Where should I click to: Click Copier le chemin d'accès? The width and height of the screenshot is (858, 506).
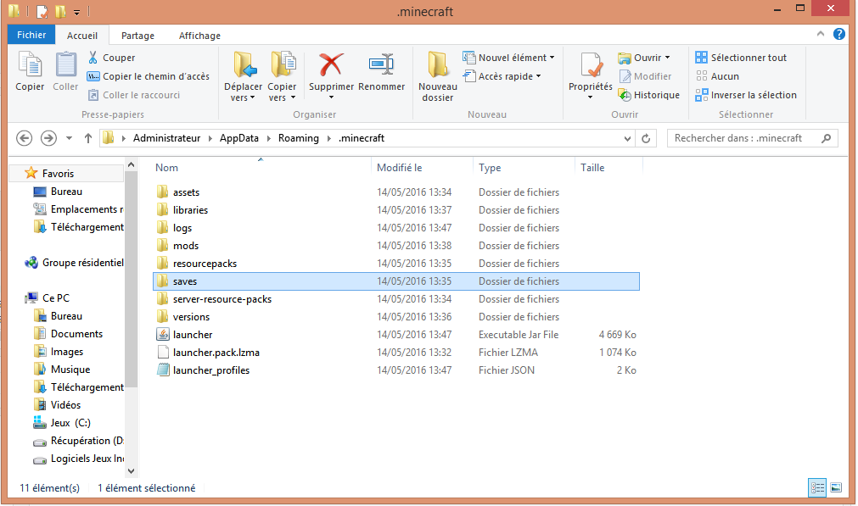coord(149,76)
